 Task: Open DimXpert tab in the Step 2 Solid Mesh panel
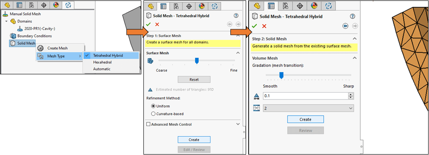[x=300, y=6]
